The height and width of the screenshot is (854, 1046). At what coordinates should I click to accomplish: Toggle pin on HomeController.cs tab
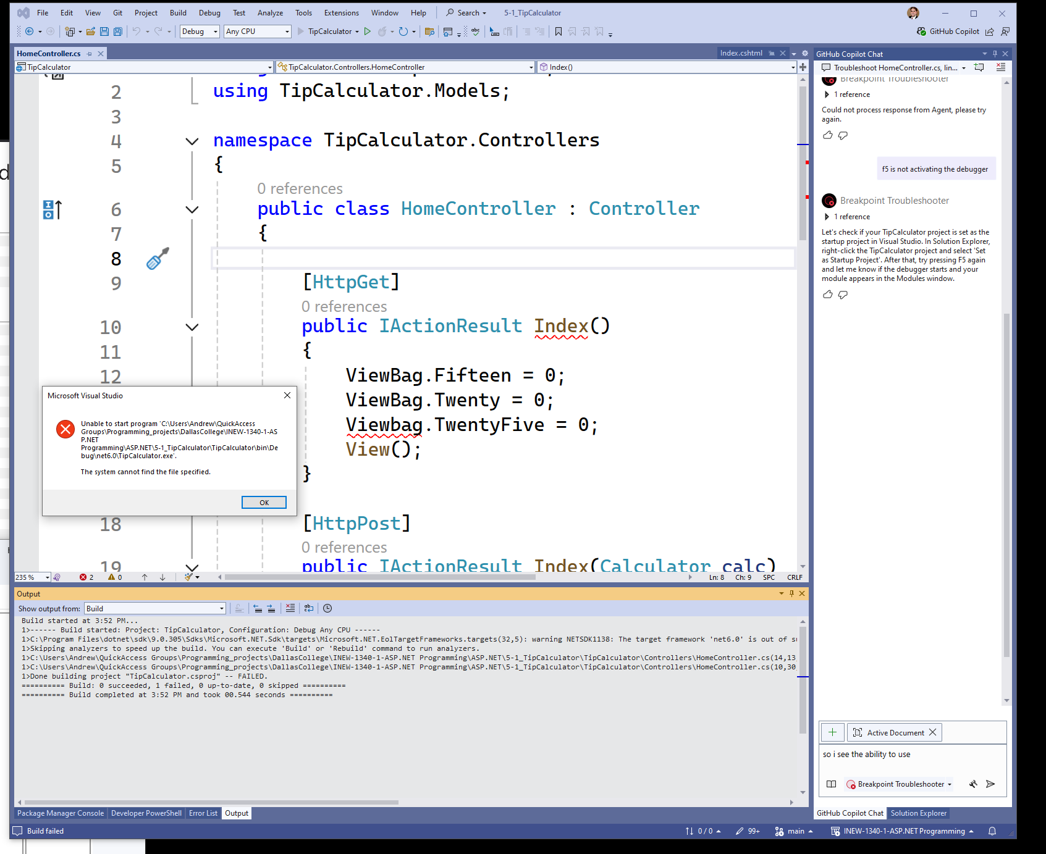[90, 54]
